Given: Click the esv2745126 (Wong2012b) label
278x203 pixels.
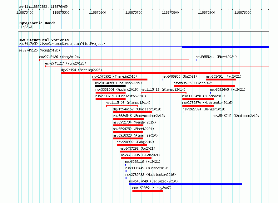Looking at the screenshot, I should pyautogui.click(x=60, y=57).
